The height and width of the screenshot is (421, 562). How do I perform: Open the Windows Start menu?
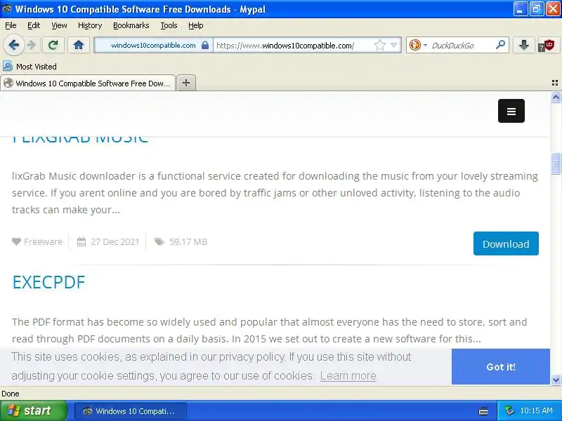(34, 410)
